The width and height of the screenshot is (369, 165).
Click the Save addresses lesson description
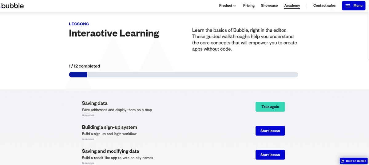click(117, 110)
